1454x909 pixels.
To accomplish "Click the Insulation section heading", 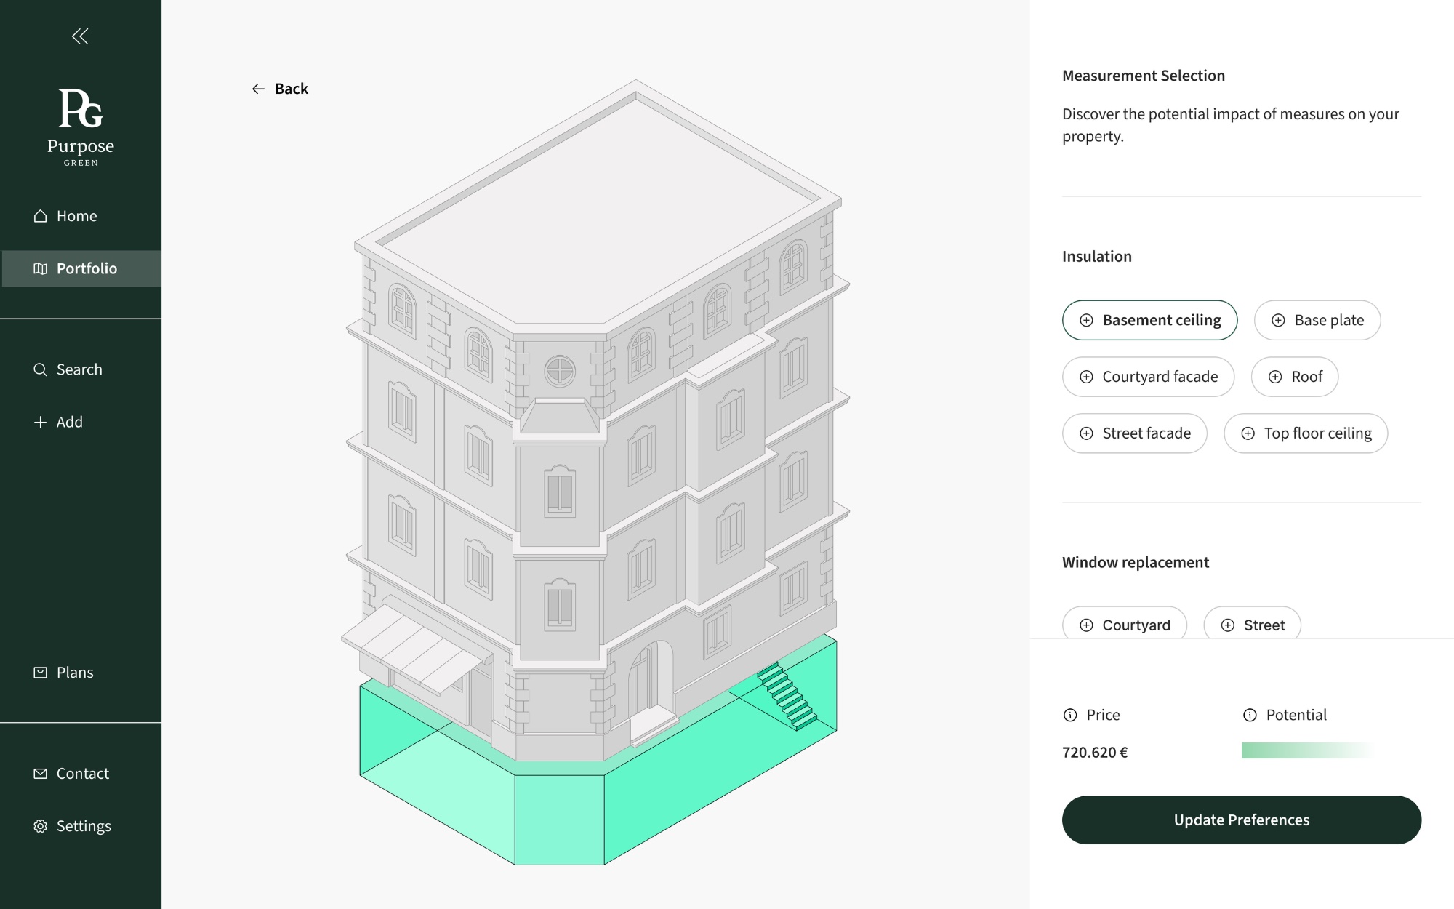I will 1097,257.
